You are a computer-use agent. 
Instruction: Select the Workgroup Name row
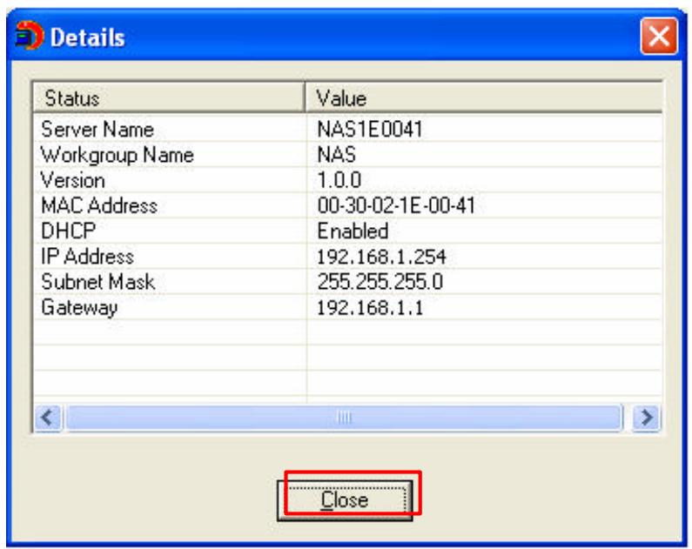click(348, 155)
